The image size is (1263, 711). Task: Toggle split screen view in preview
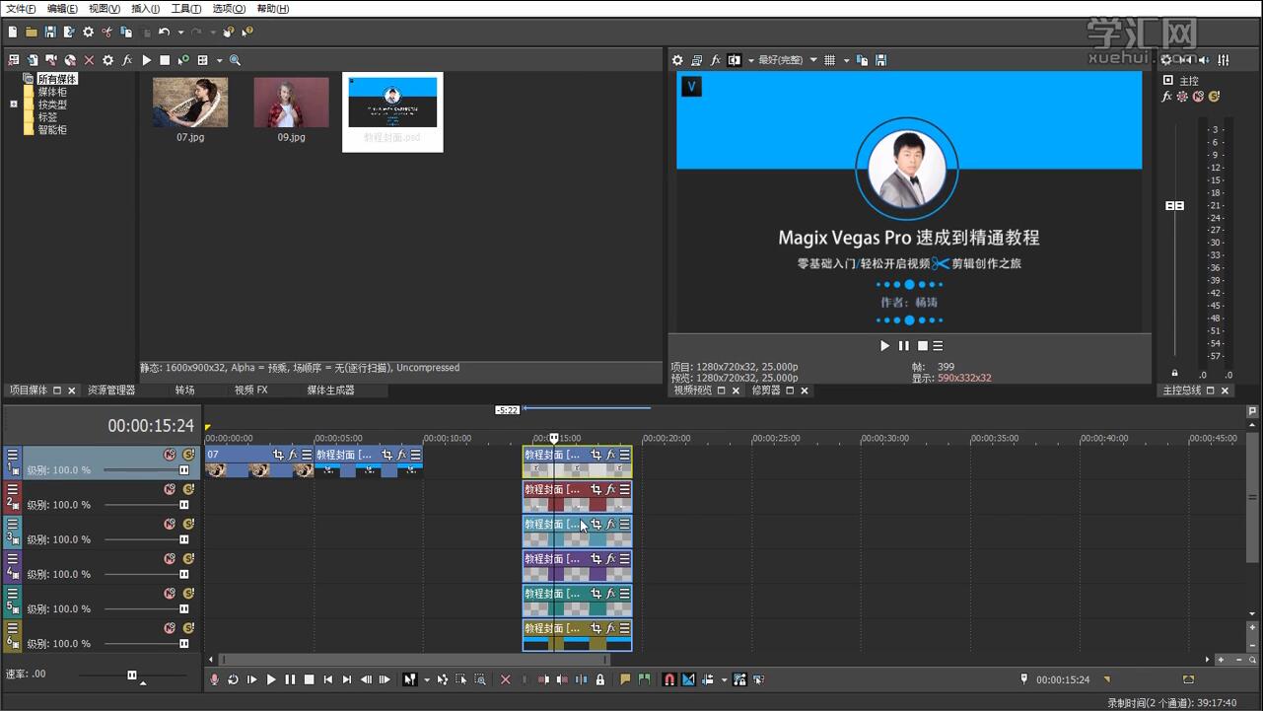point(734,60)
